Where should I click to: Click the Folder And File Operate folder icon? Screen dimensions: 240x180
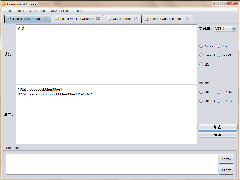(x=57, y=19)
